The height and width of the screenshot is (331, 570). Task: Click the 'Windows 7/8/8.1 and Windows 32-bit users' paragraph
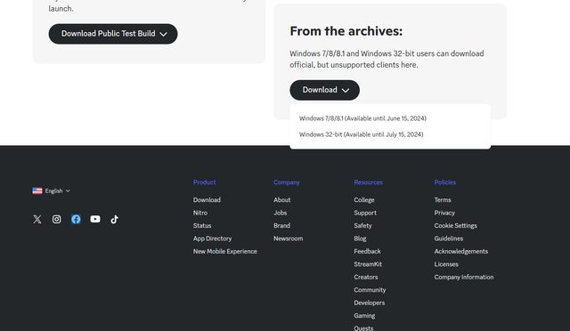[x=387, y=60]
